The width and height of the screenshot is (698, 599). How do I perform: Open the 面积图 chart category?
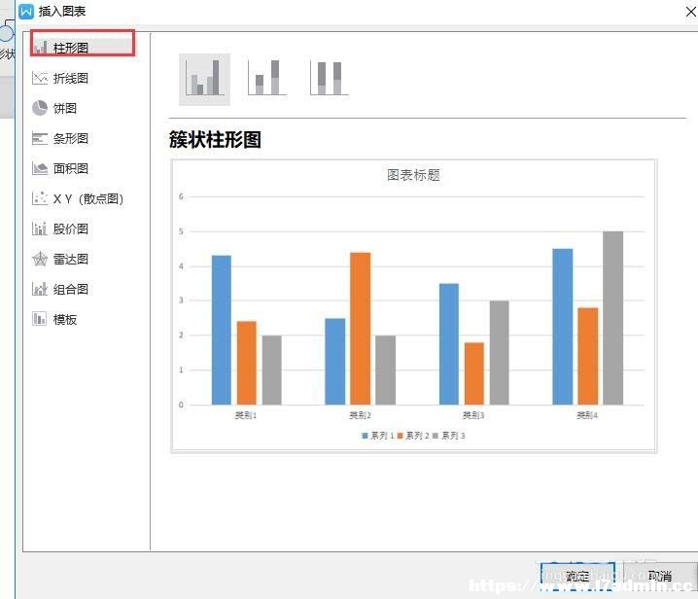pos(70,169)
